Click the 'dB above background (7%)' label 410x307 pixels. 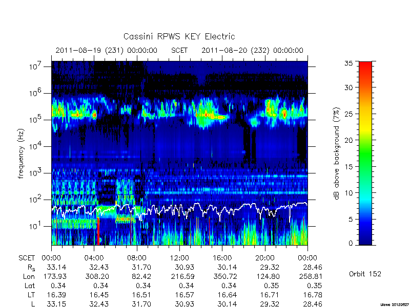point(337,154)
